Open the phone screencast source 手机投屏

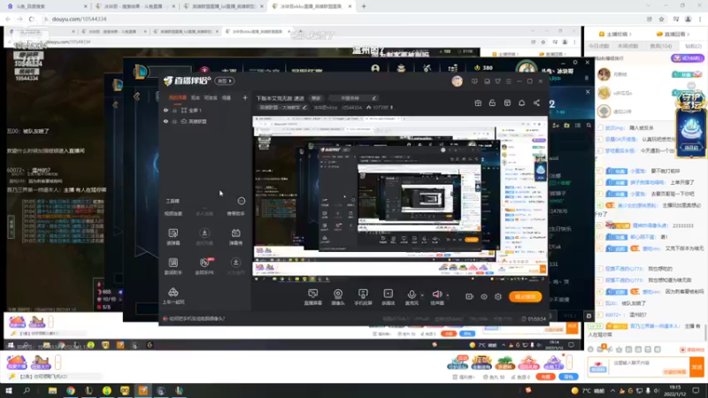363,297
